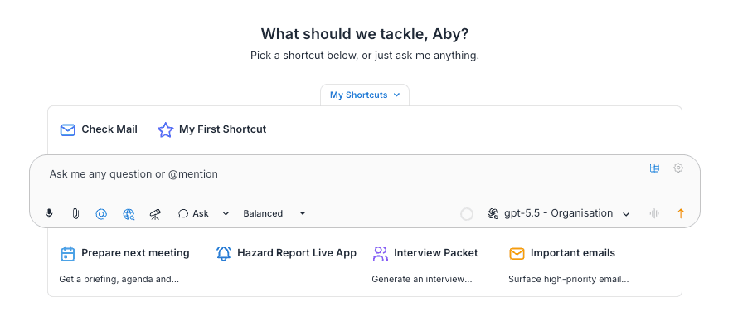Click the OpenAI model logo icon
Image resolution: width=733 pixels, height=332 pixels.
tap(493, 213)
